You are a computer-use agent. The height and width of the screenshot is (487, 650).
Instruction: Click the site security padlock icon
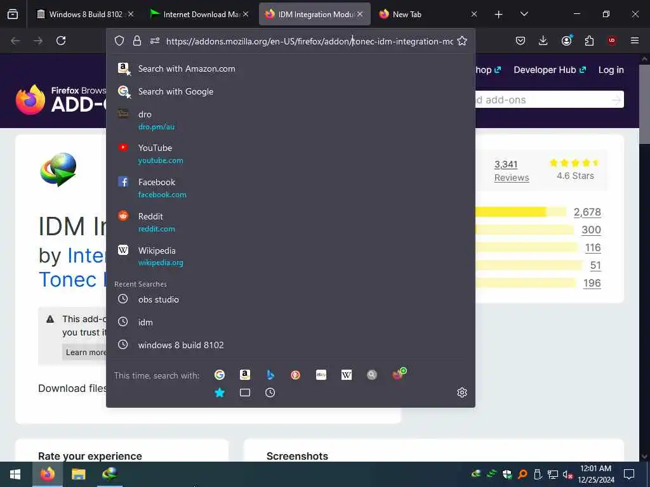137,41
